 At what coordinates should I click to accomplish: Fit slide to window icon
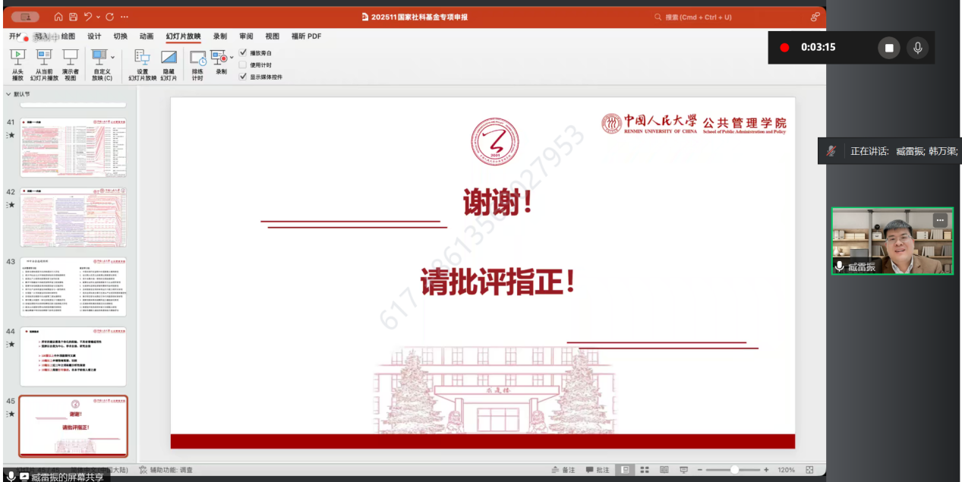coord(809,470)
